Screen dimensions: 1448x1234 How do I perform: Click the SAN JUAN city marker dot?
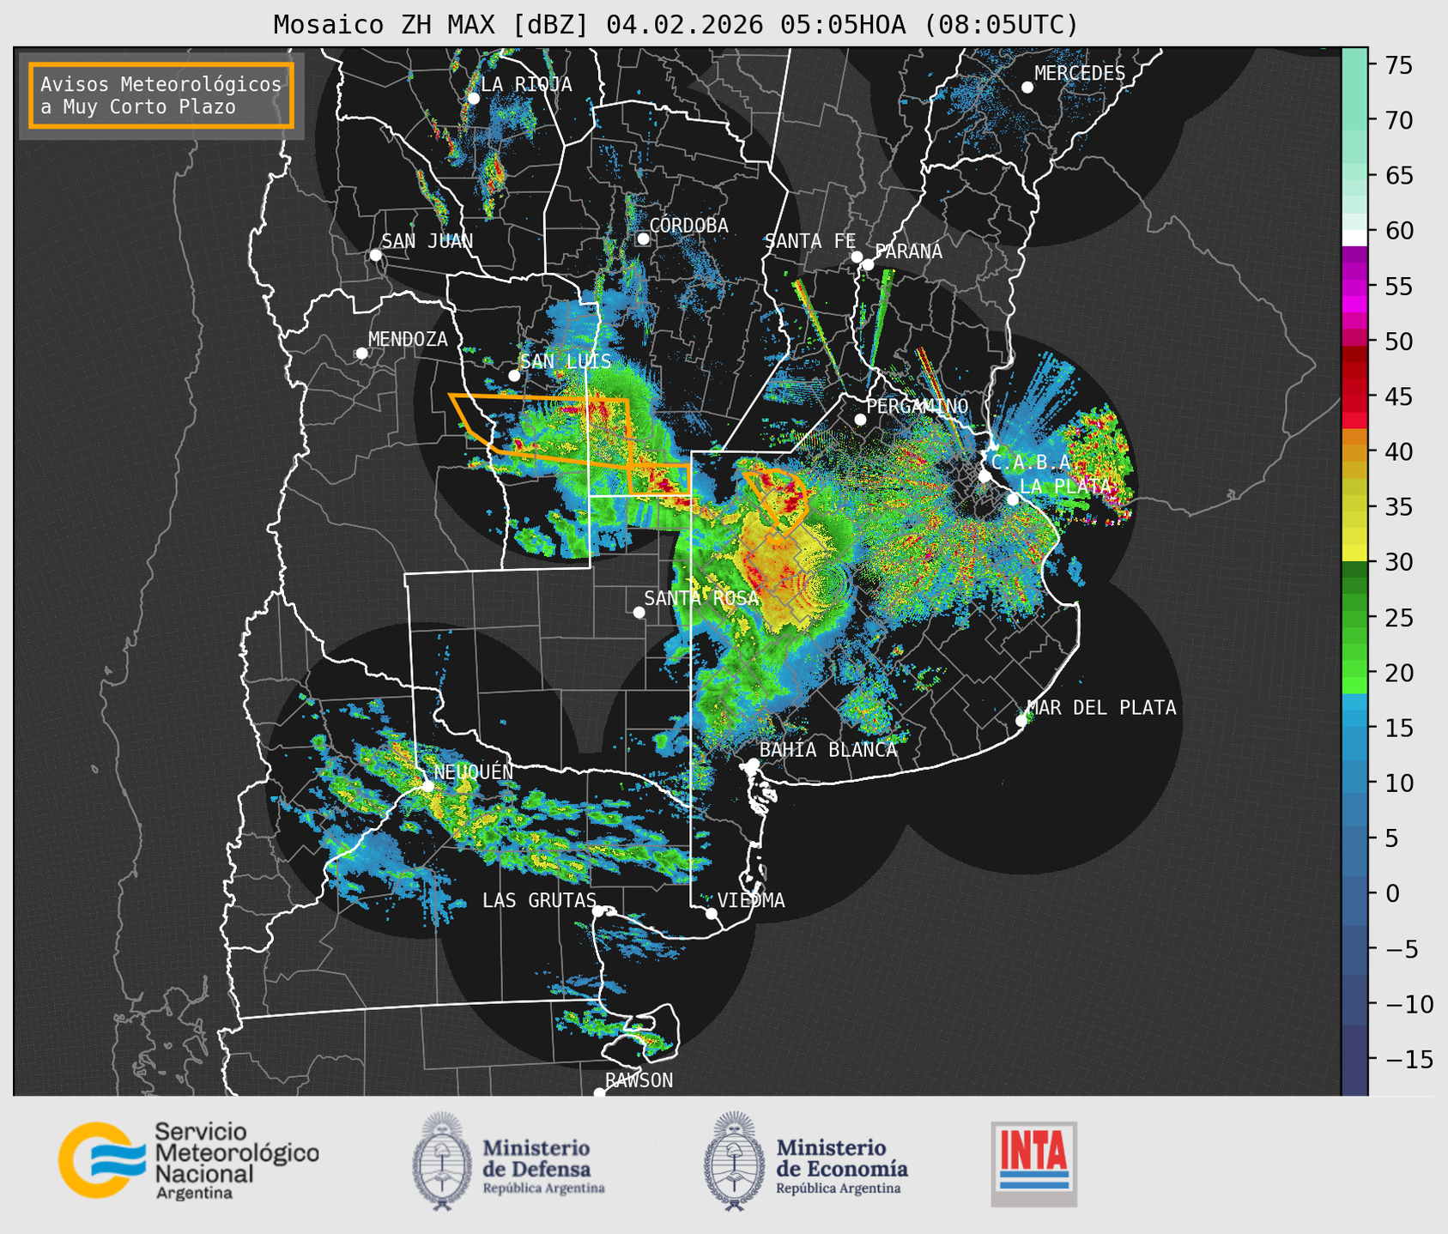pos(375,255)
